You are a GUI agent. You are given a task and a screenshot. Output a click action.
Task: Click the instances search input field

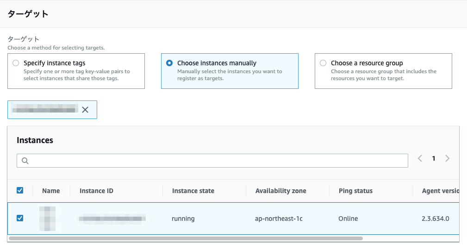coord(218,161)
